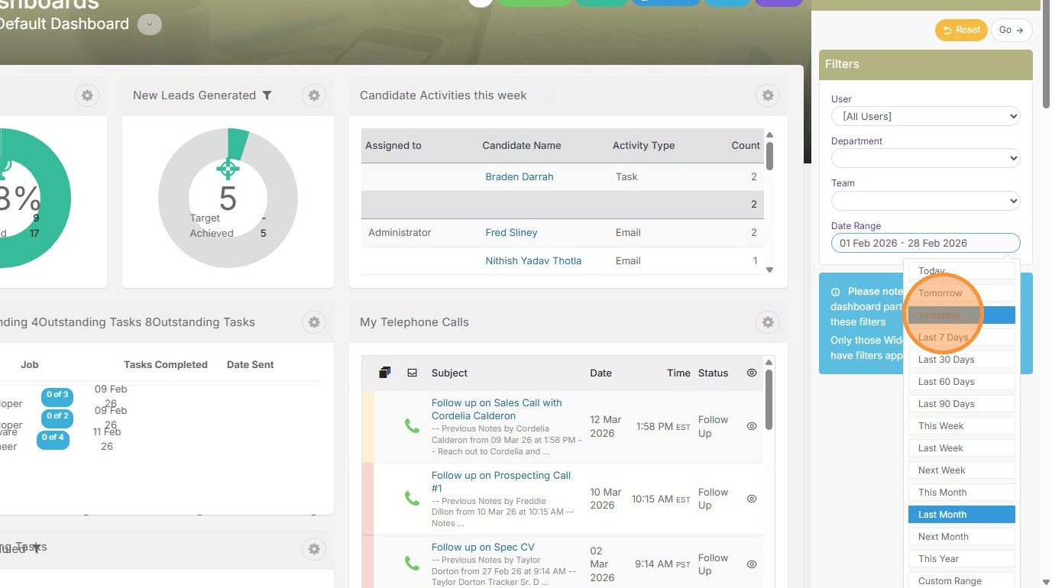Choose This Month date range
Screen dimensions: 1052x588
[962, 493]
